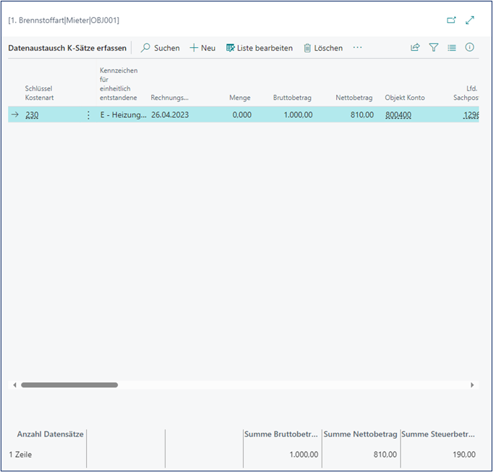Delete the entry using Löschen
This screenshot has height=472, width=493.
coord(322,48)
